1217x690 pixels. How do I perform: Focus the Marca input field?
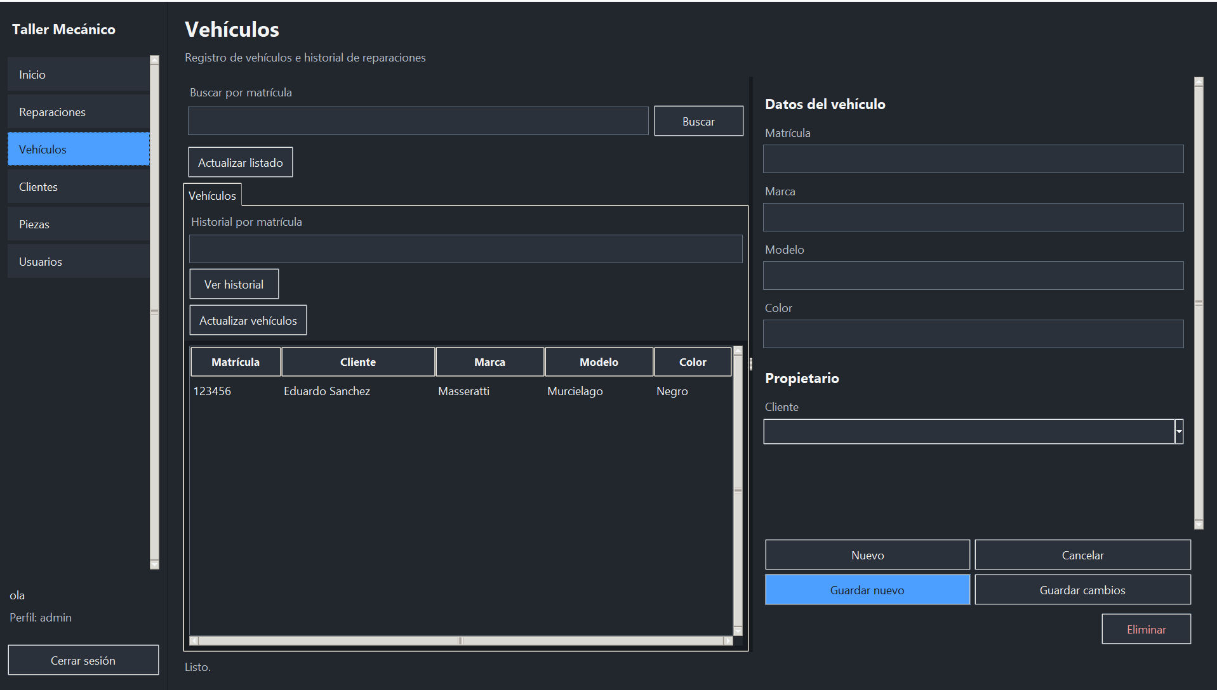973,218
